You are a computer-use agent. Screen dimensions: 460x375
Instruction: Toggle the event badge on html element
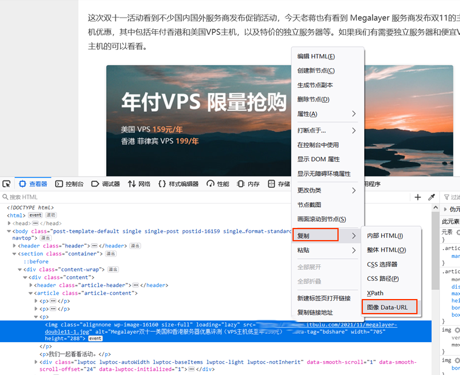[35, 215]
